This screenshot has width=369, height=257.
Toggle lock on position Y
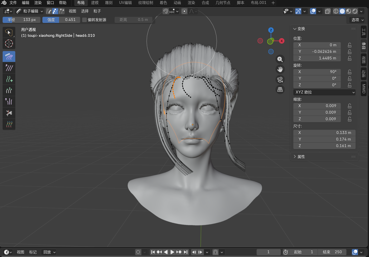(349, 52)
